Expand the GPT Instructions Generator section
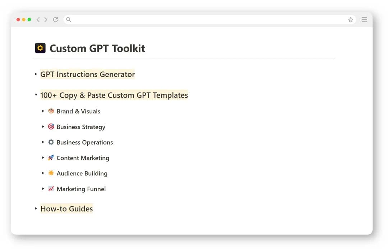Image resolution: width=388 pixels, height=249 pixels. click(35, 74)
